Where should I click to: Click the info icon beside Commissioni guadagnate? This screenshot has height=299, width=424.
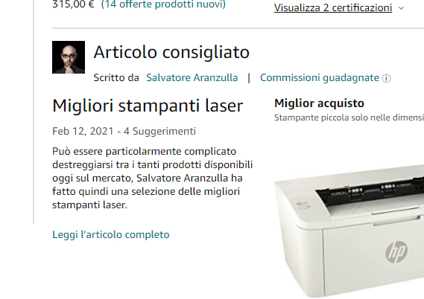[386, 79]
